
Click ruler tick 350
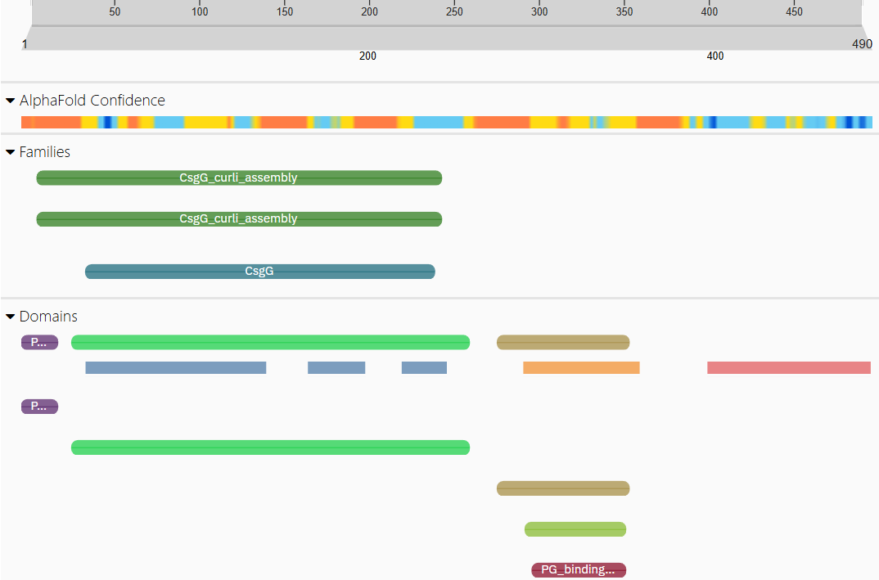624,11
